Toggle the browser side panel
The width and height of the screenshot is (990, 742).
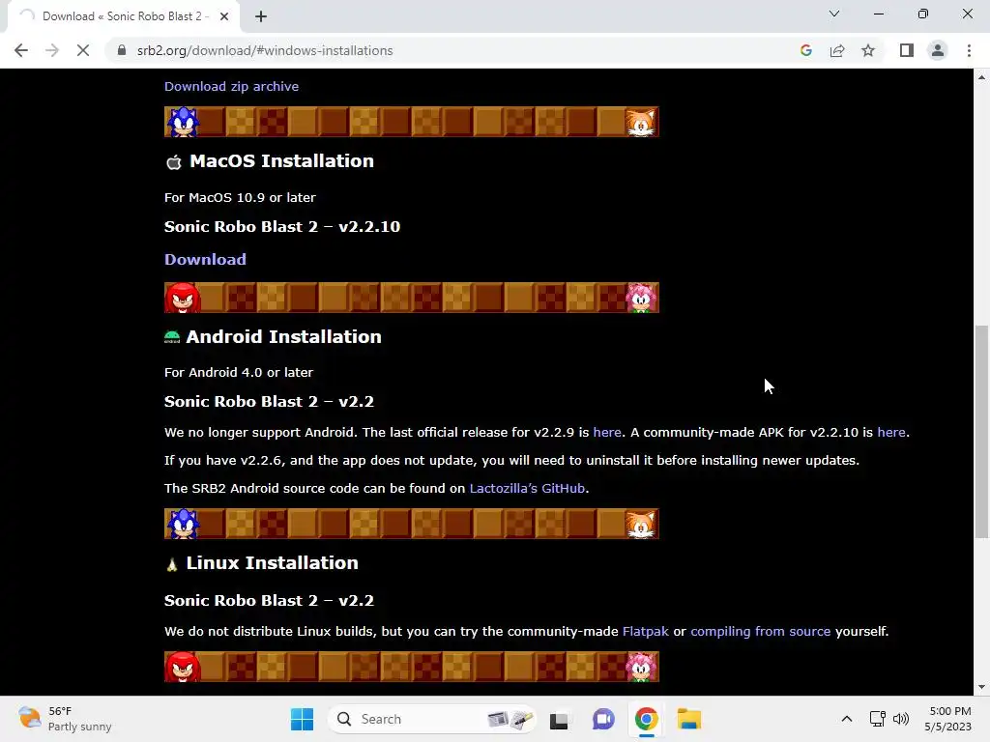tap(907, 50)
